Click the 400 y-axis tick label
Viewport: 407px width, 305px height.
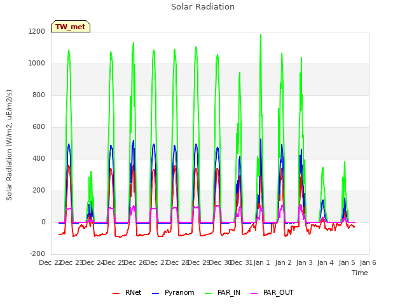tap(39, 158)
